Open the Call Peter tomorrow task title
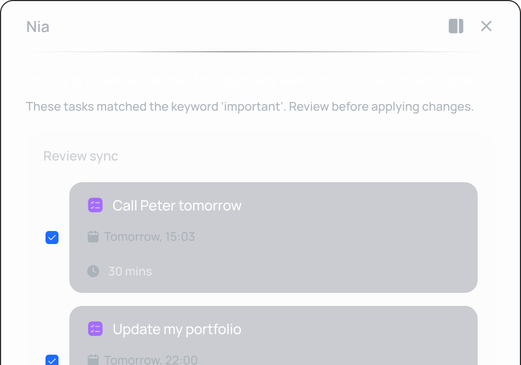This screenshot has width=521, height=365. point(177,206)
